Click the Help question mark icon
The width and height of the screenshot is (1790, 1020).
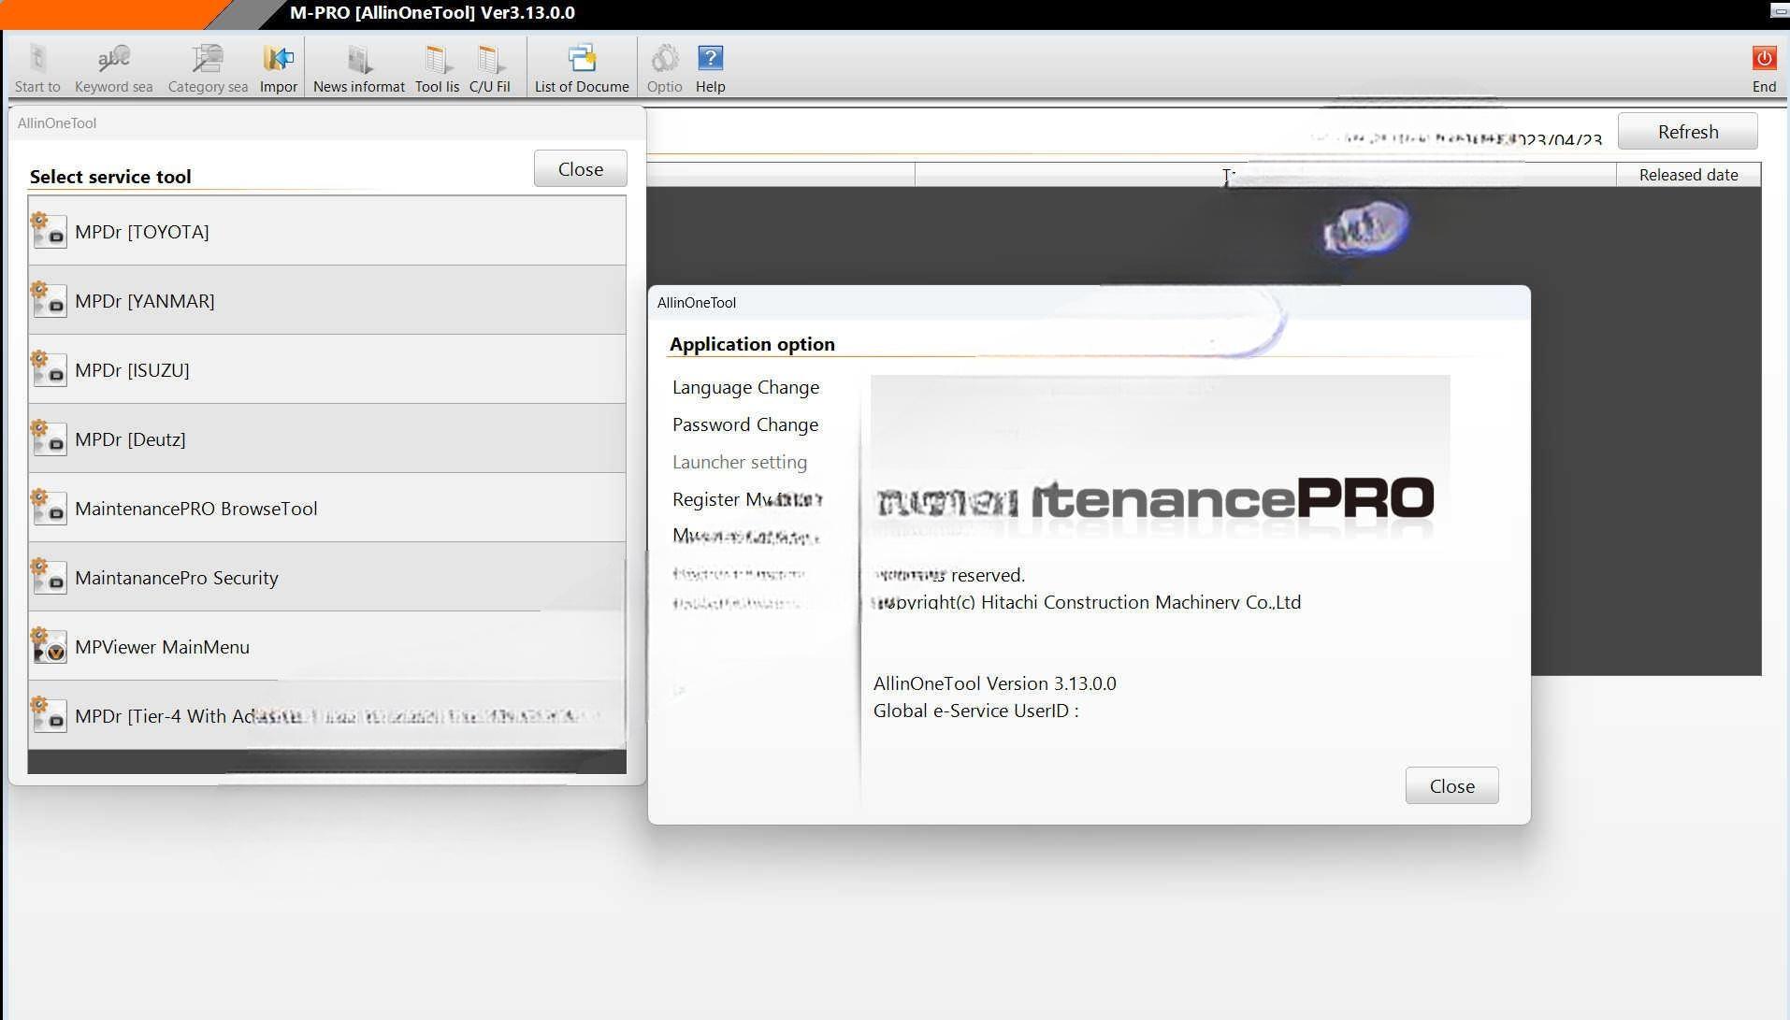coord(711,58)
